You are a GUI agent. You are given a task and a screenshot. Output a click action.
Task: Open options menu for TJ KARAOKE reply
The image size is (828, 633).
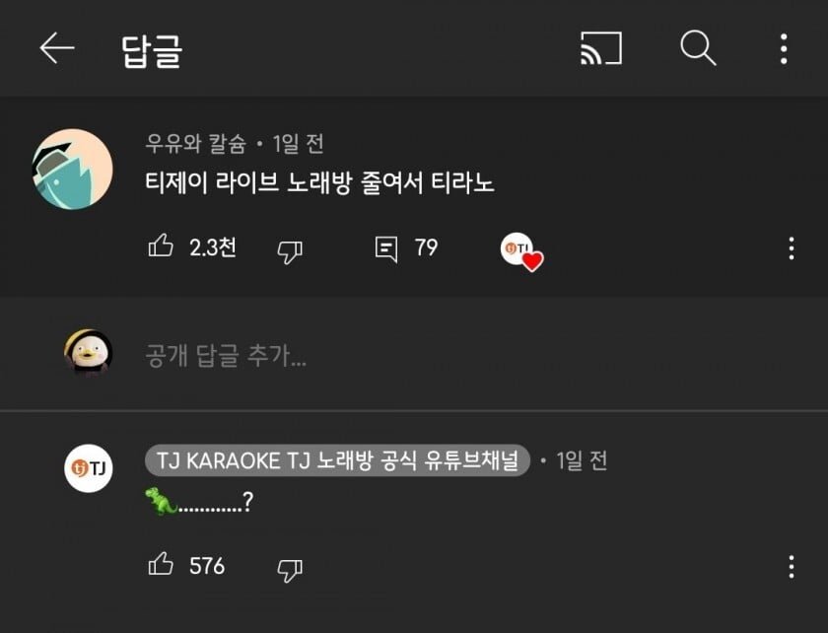[791, 567]
